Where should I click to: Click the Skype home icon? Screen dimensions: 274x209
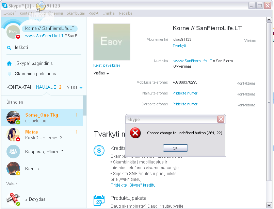(x=9, y=64)
